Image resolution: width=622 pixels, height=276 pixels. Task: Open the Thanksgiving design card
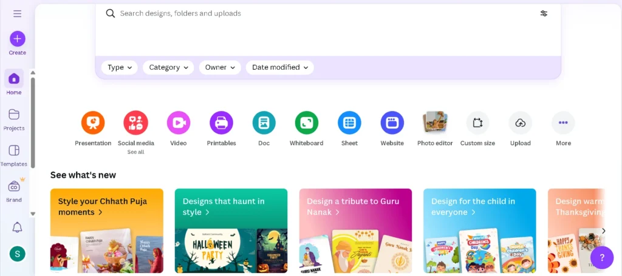[576, 231]
